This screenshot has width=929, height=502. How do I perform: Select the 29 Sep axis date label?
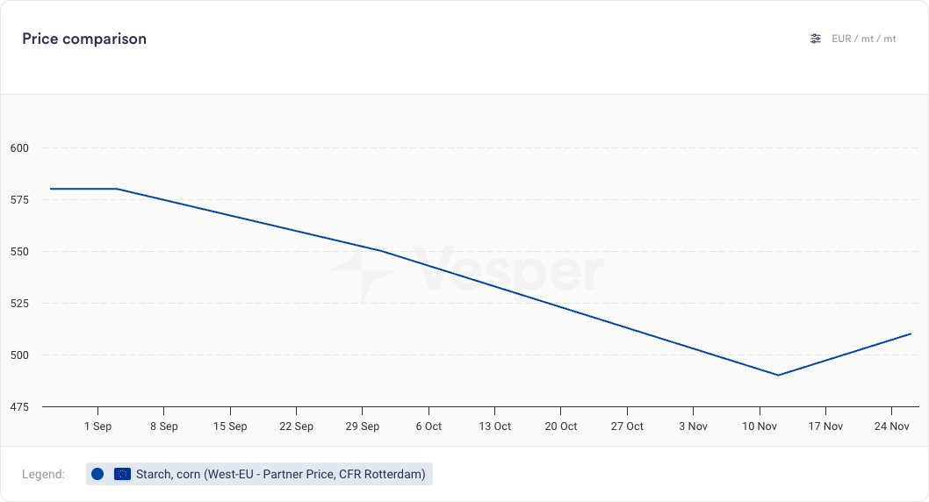point(363,427)
